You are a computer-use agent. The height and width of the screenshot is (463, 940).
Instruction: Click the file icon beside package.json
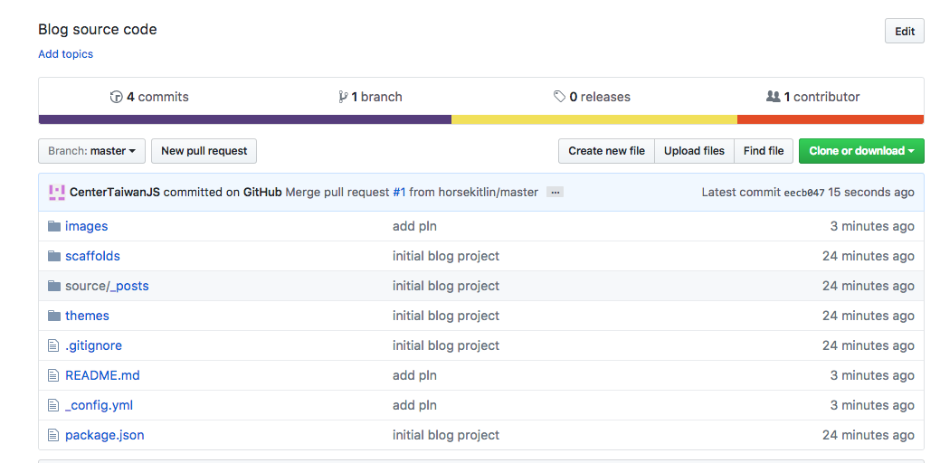click(x=53, y=435)
